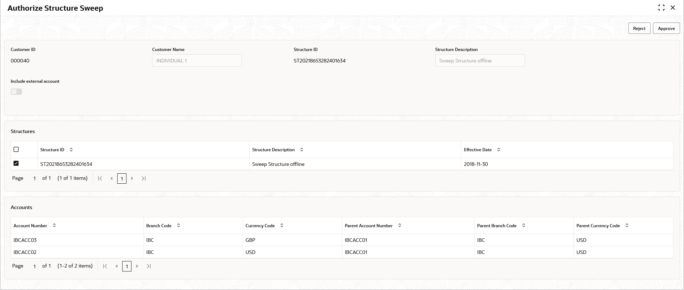Uncheck the ST20218653282401634 row checkbox

[16, 163]
